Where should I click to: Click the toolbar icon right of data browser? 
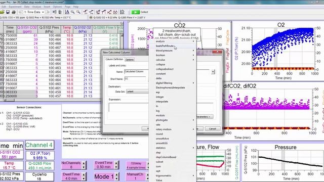pyautogui.click(x=60, y=12)
